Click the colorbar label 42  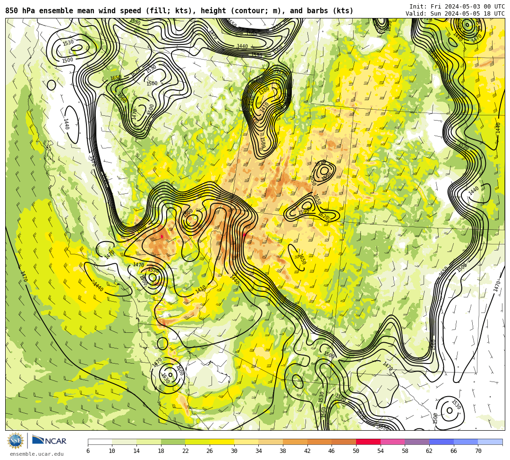coord(307,451)
